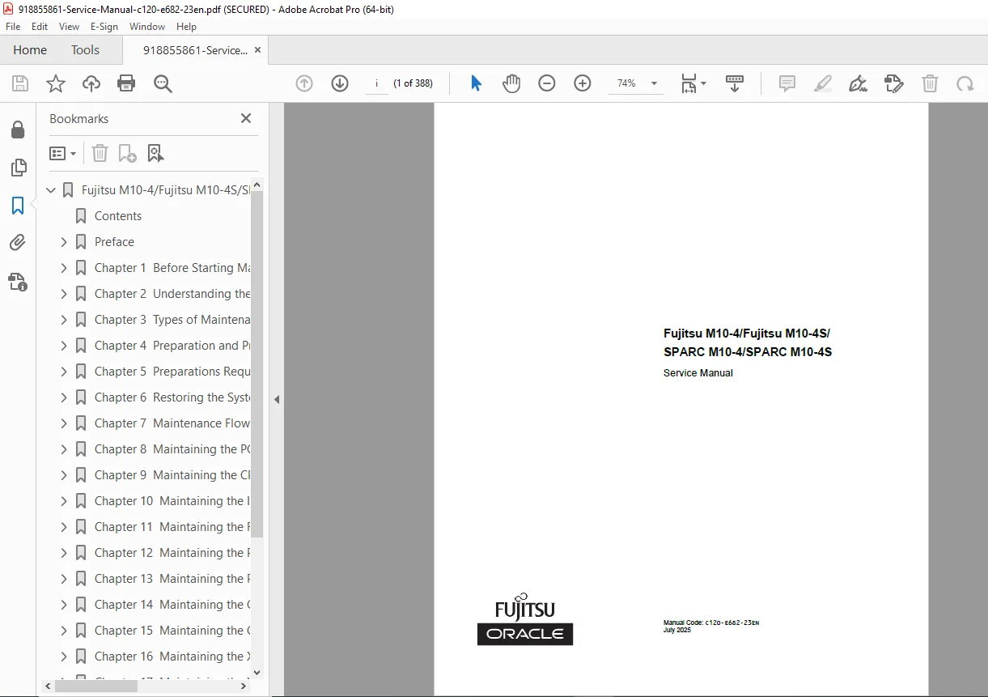Go to Chapter 10 Maintaining bookmark
Viewport: 988px width, 697px height.
(172, 501)
